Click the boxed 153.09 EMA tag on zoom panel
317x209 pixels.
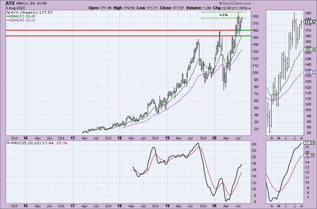(x=310, y=50)
